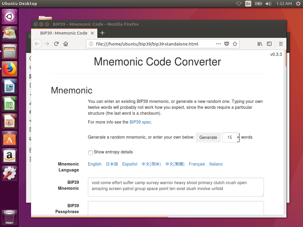Open the Firefox hamburger menu

281,44
